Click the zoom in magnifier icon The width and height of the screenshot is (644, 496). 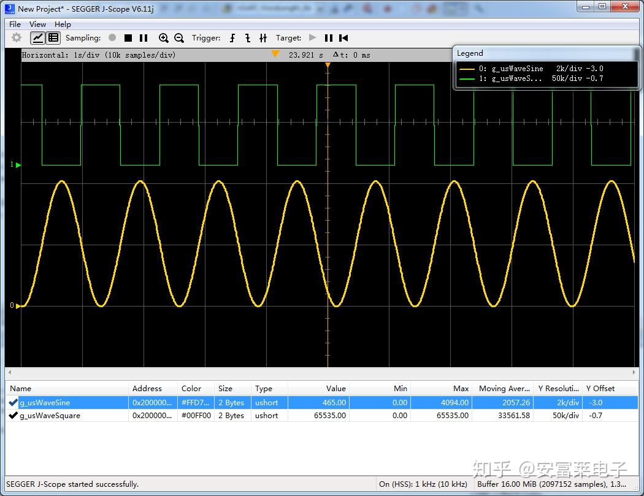click(x=164, y=38)
